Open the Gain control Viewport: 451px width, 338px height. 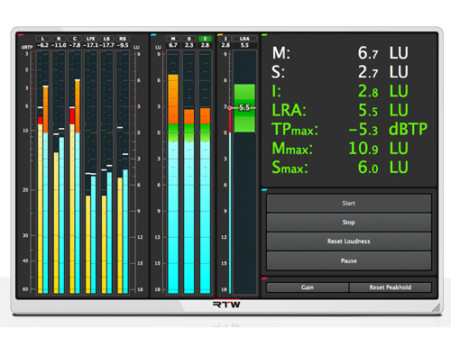tap(308, 288)
